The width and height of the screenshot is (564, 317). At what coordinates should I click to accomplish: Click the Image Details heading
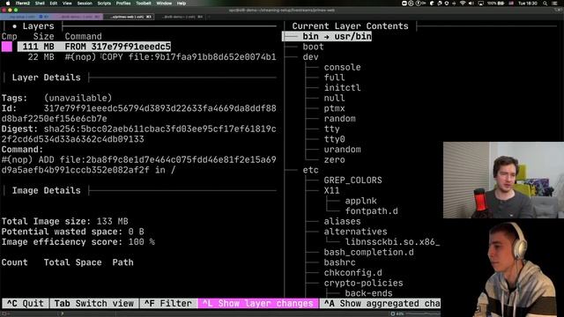[x=46, y=190]
